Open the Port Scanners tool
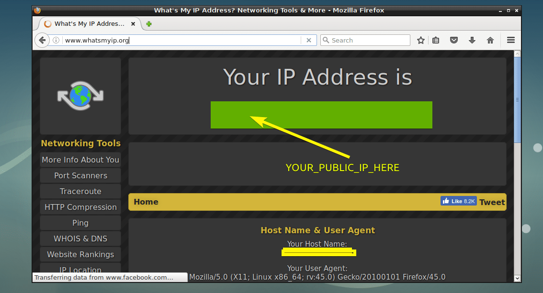Image resolution: width=543 pixels, height=293 pixels. click(80, 175)
